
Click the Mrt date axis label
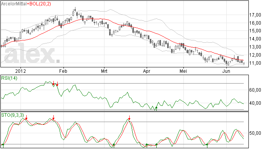pos(104,71)
